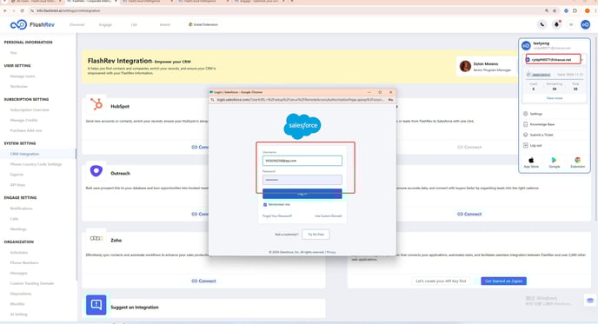This screenshot has height=324, width=598.
Task: Click the chat widget icon at bottom right
Action: pyautogui.click(x=590, y=301)
